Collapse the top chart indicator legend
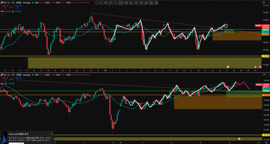270x144 pixels. (x=3, y=15)
